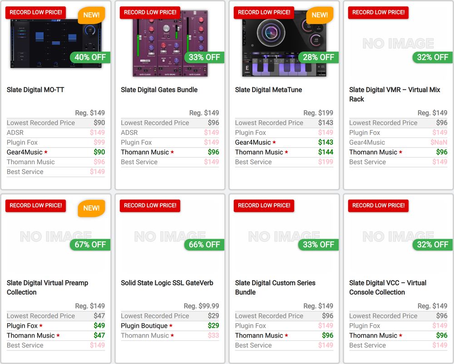
Task: Select Plugin Fox row under MetaTune
Action: tap(284, 133)
